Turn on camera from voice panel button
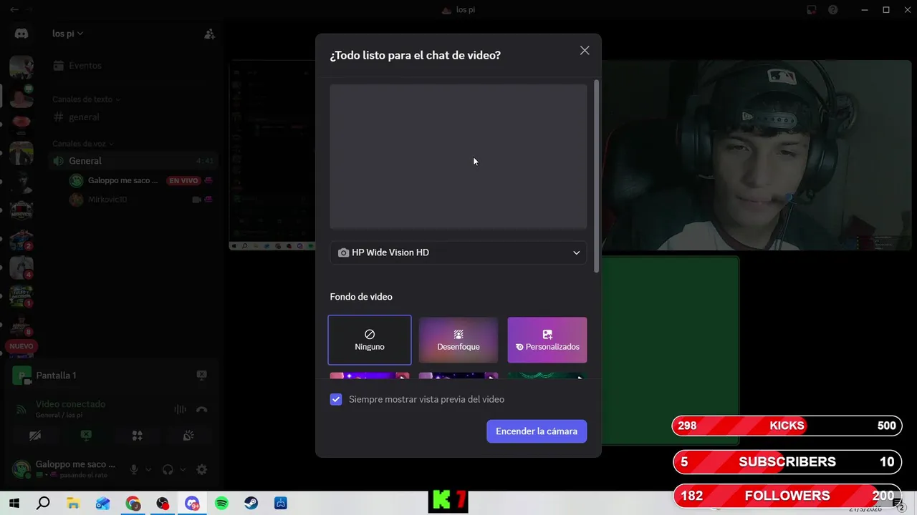The image size is (917, 515). tap(34, 436)
